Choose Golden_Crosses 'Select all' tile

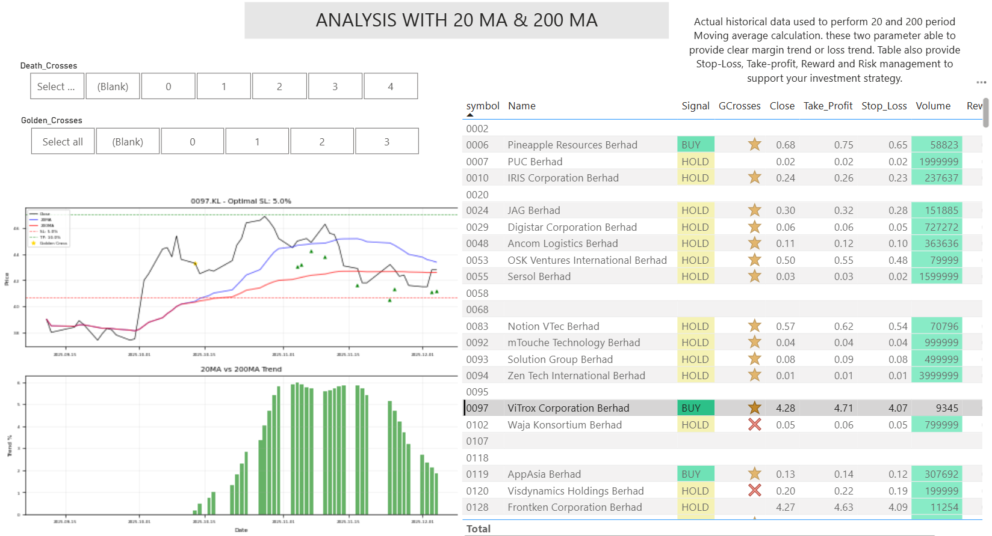coord(63,142)
